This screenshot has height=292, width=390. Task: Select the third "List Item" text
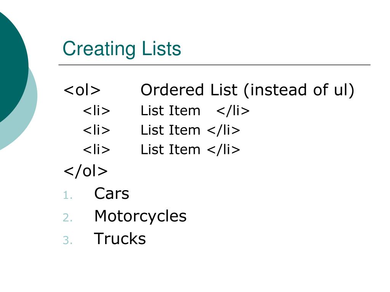(170, 150)
